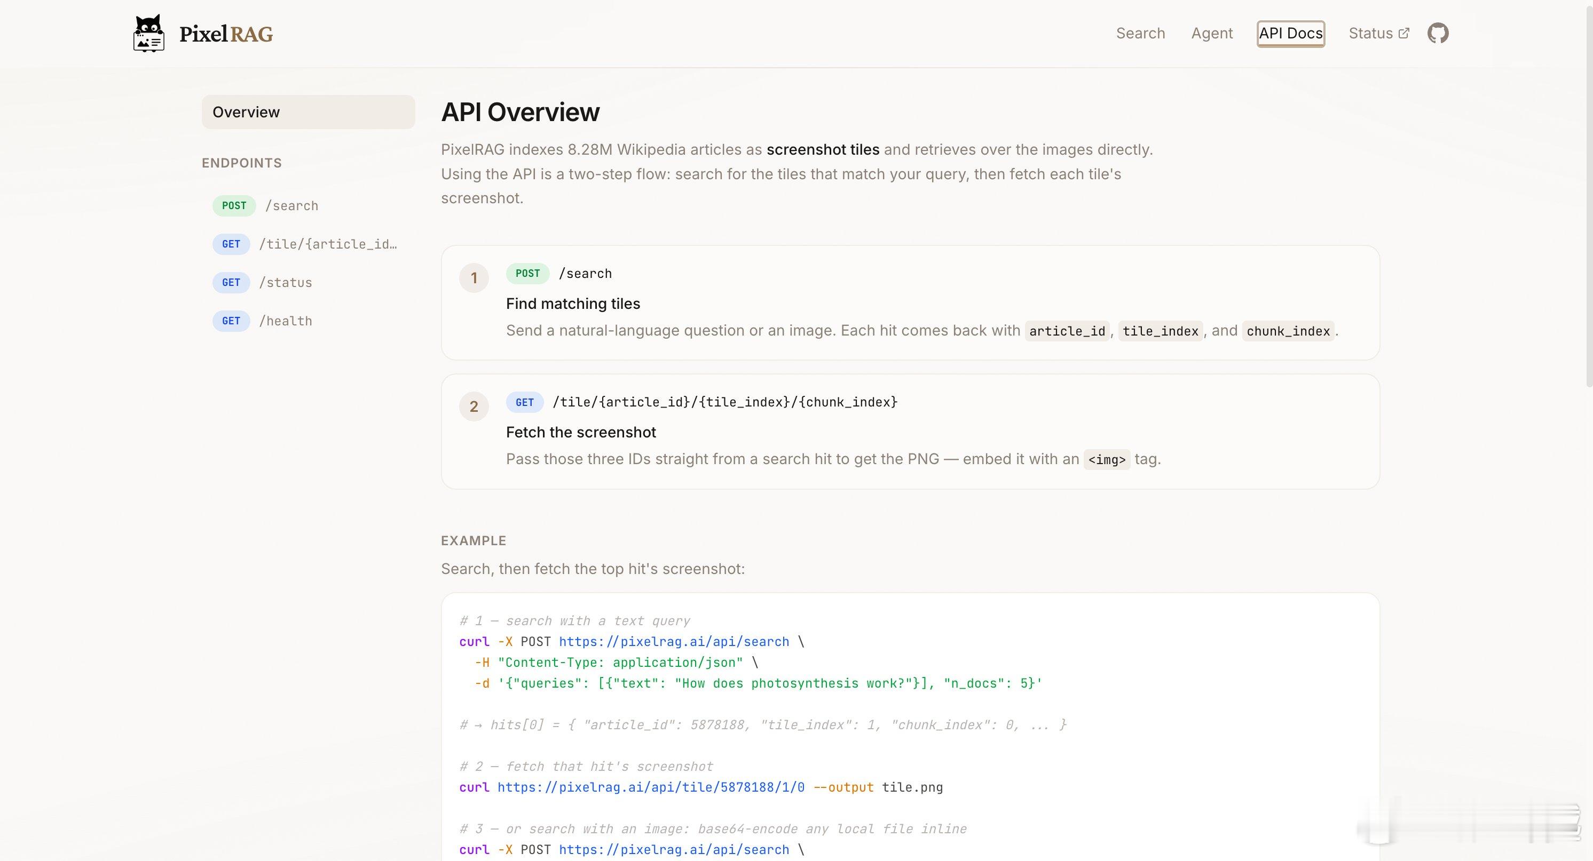Click the GET badge in step 2 card
This screenshot has height=861, width=1593.
coord(524,402)
